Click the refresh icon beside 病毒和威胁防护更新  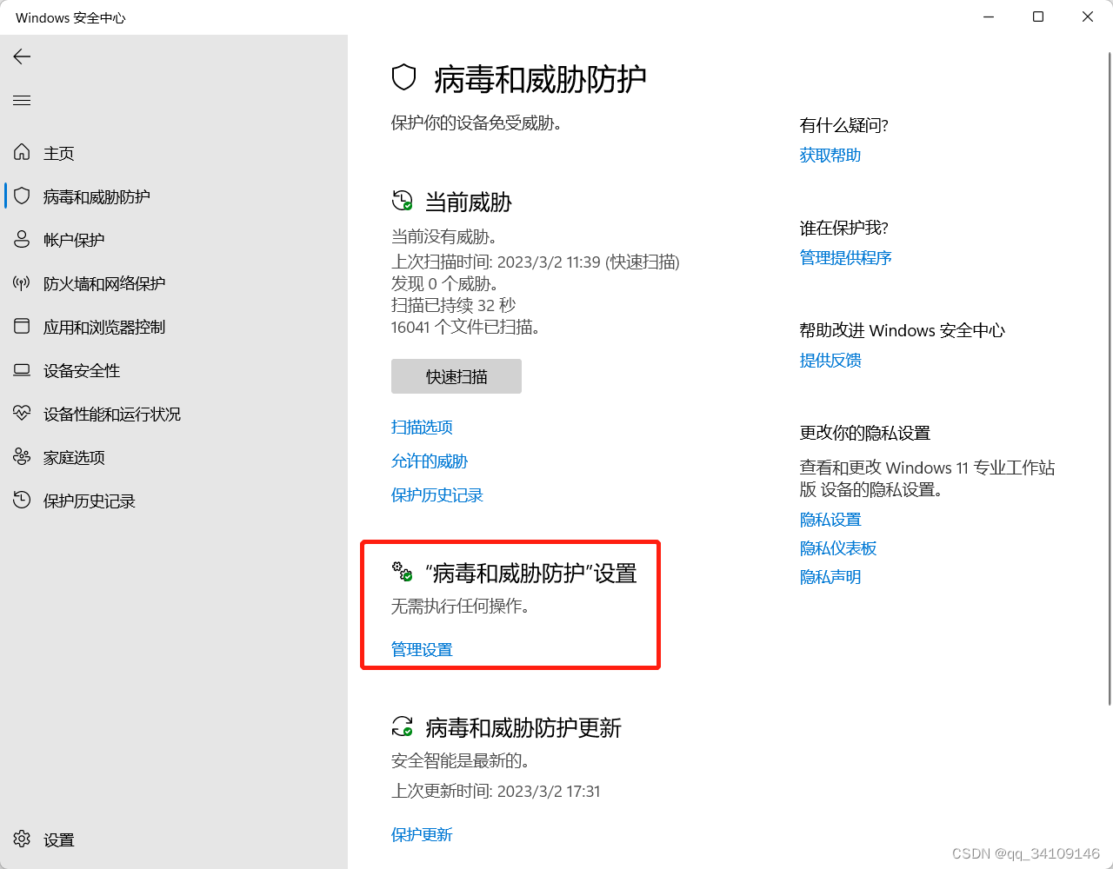coord(402,726)
